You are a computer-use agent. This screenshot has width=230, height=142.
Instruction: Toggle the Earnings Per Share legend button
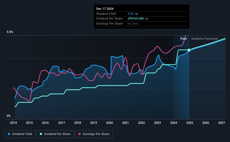[x=94, y=134]
